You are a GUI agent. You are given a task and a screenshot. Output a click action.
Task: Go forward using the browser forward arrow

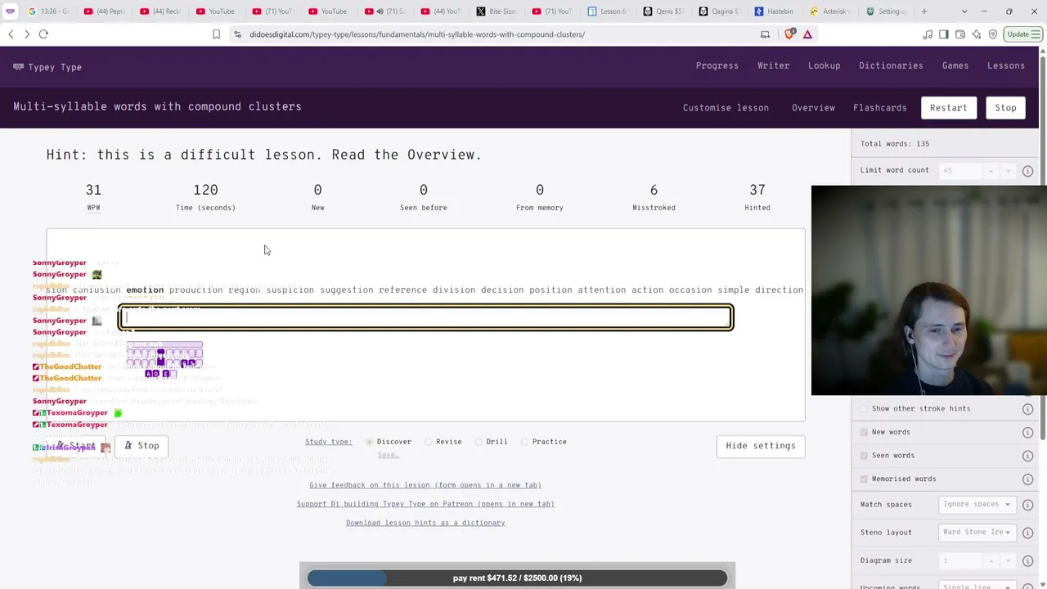(27, 34)
